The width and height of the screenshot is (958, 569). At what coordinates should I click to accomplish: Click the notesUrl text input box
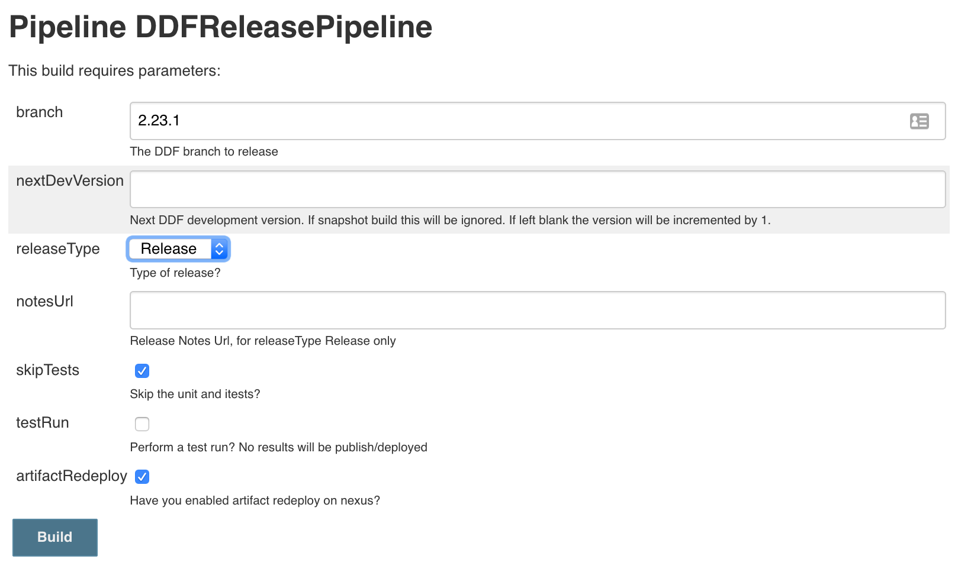[x=537, y=310]
